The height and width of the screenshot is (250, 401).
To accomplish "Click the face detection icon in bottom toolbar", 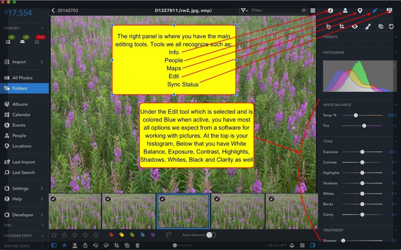I will (75, 245).
